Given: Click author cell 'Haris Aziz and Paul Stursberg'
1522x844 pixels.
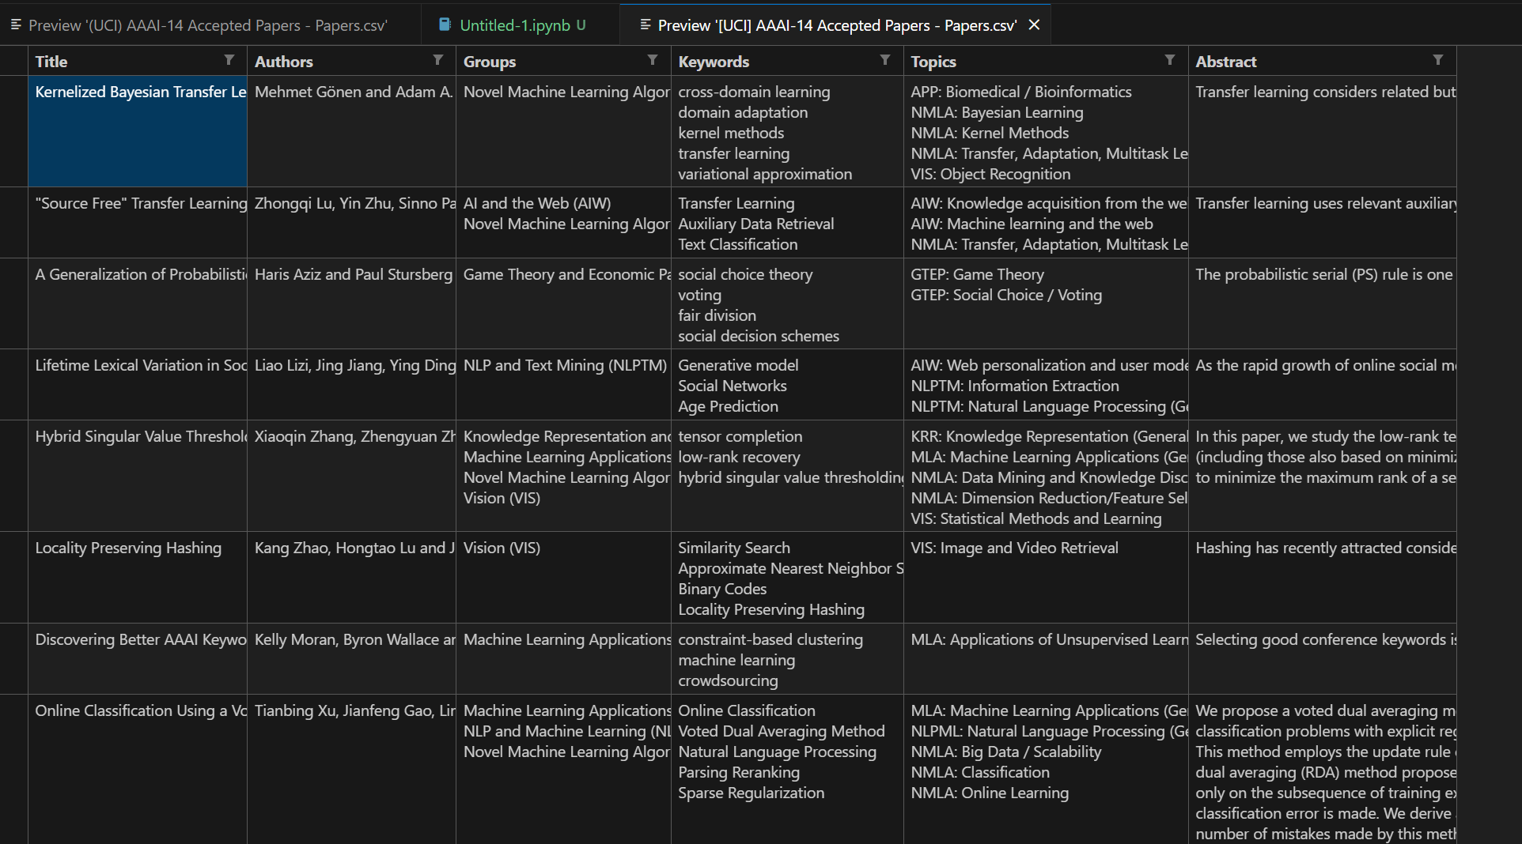Looking at the screenshot, I should [351, 303].
